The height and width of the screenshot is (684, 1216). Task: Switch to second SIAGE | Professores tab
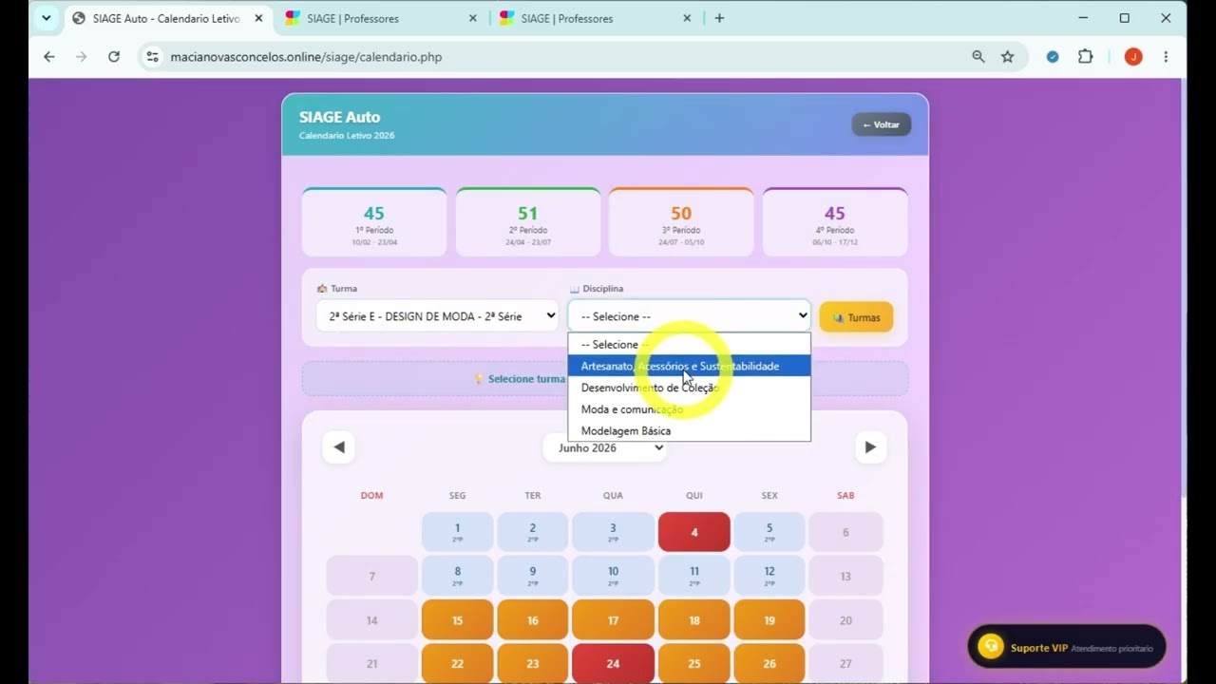click(x=597, y=18)
